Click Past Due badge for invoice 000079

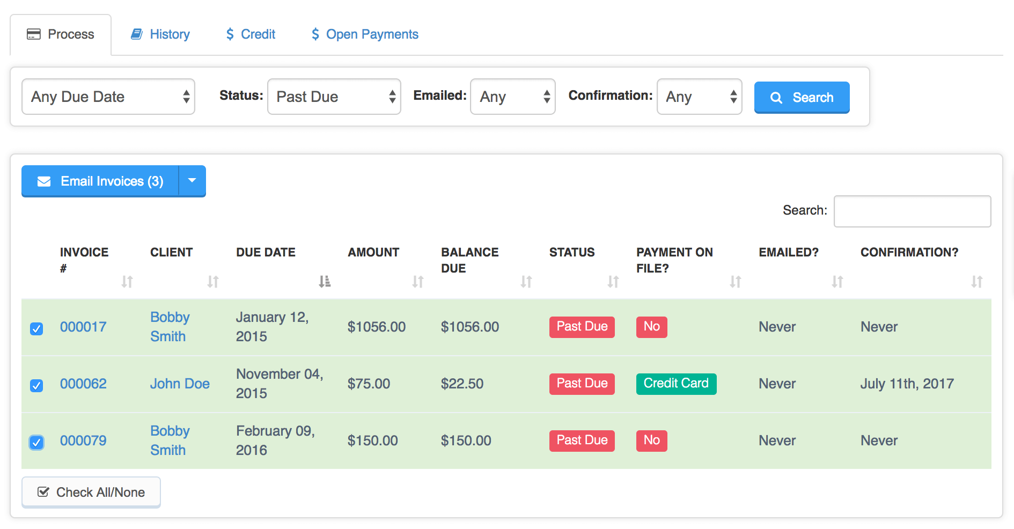tap(582, 440)
